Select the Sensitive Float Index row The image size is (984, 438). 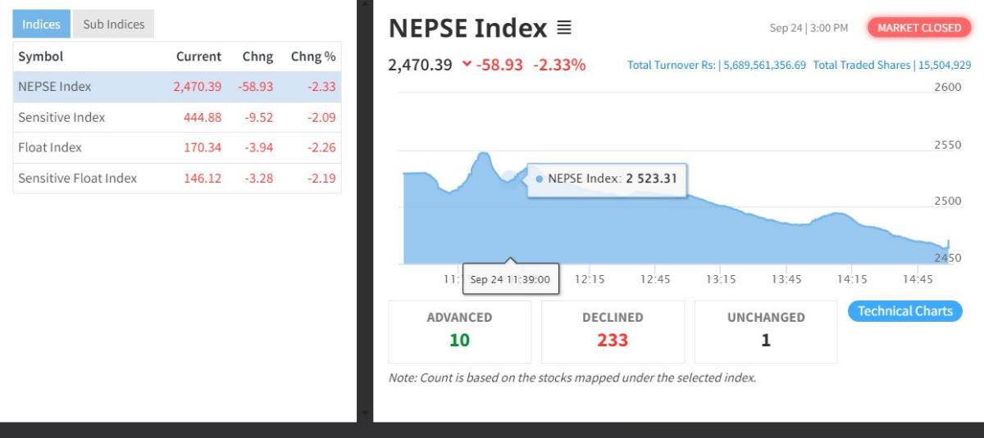coord(176,178)
